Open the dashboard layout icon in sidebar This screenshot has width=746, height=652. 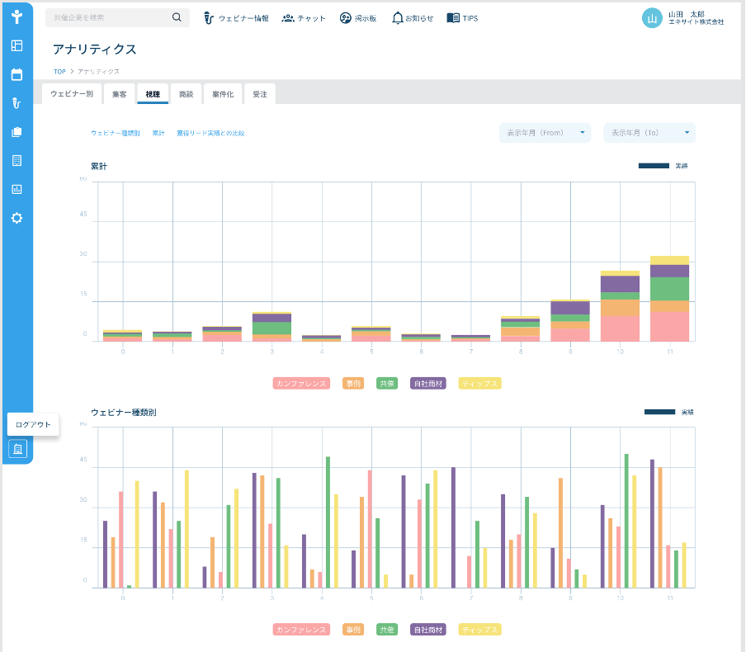[17, 45]
